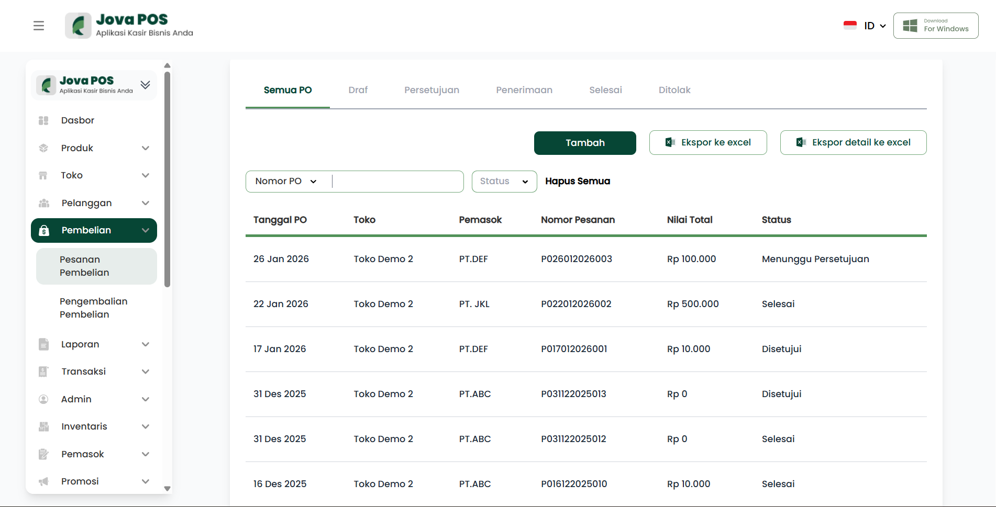Switch to the Ditolak tab
The width and height of the screenshot is (996, 507).
pos(674,90)
